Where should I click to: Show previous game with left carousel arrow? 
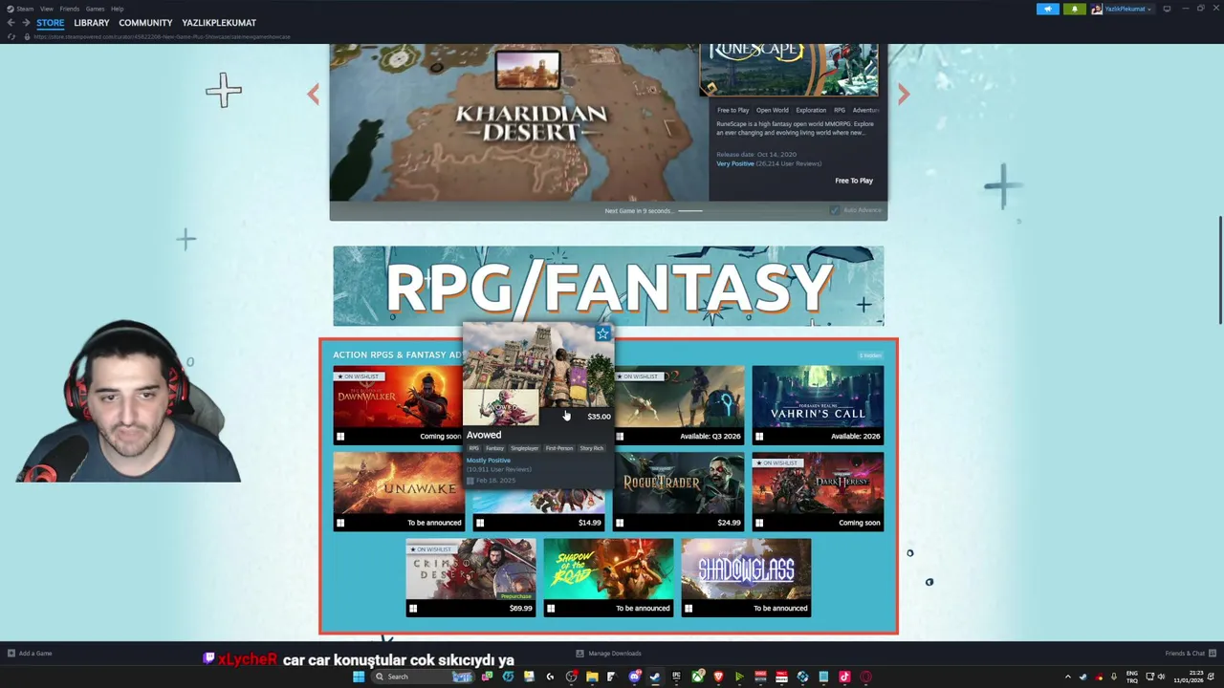(313, 94)
